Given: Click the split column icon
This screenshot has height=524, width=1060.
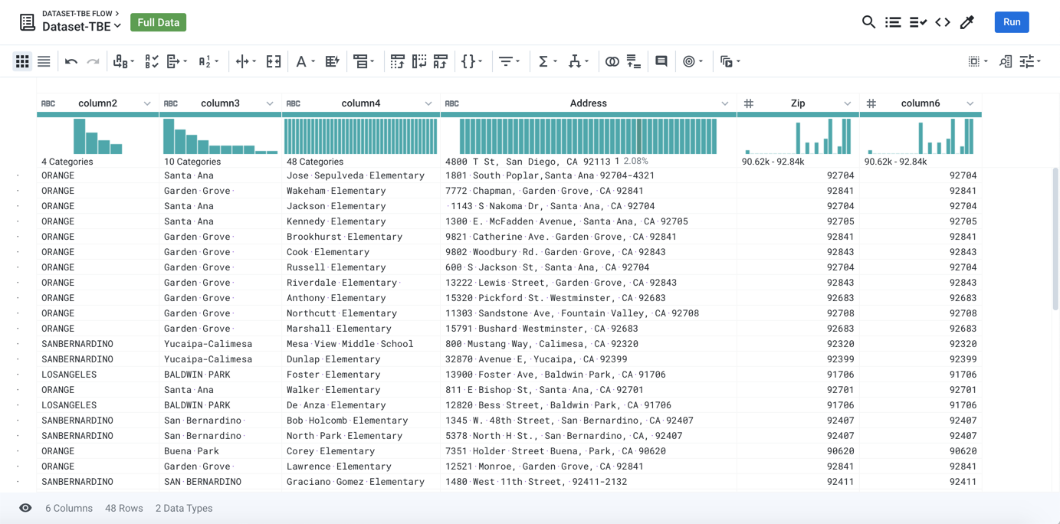Looking at the screenshot, I should 243,61.
